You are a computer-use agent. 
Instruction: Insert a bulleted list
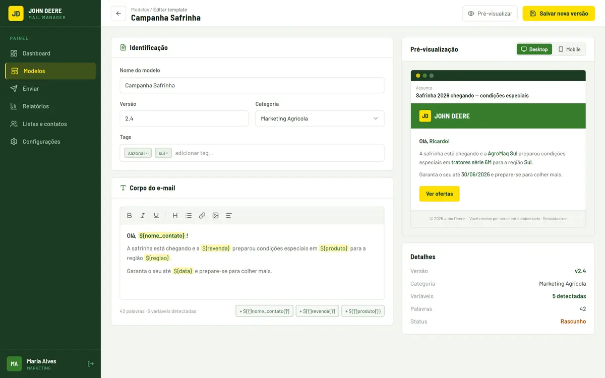[189, 215]
